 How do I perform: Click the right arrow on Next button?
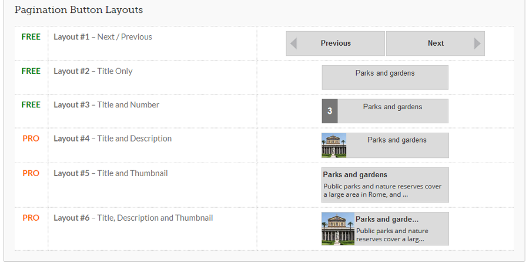pyautogui.click(x=477, y=43)
